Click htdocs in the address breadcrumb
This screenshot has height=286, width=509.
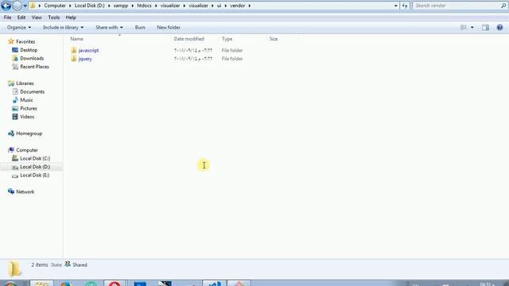coord(144,6)
